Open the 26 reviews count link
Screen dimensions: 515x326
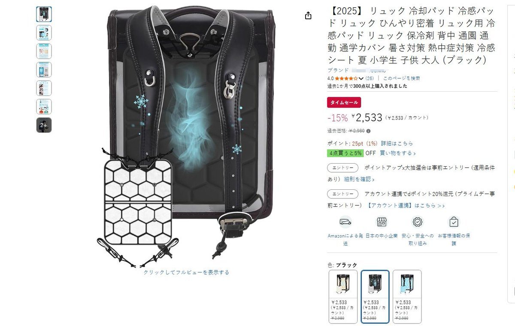370,78
